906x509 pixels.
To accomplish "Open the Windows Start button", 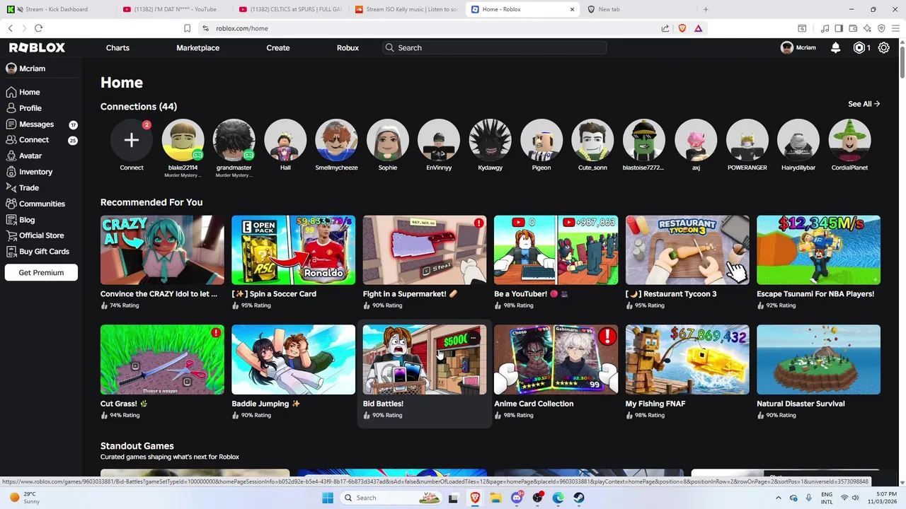I will pos(328,498).
